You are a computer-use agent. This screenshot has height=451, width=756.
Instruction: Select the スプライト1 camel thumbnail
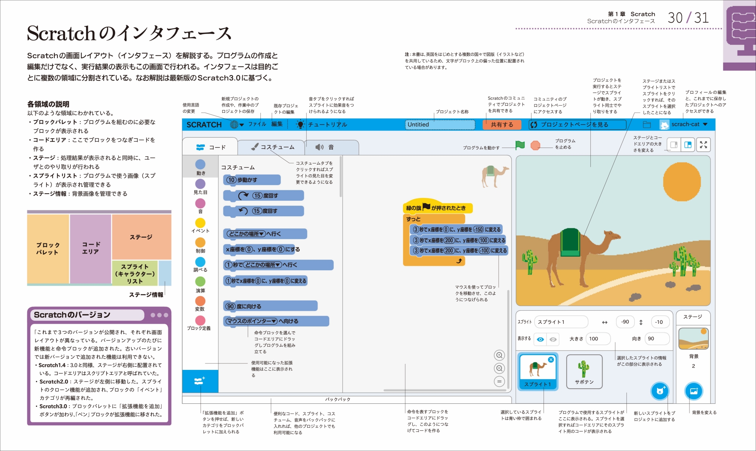tap(538, 372)
